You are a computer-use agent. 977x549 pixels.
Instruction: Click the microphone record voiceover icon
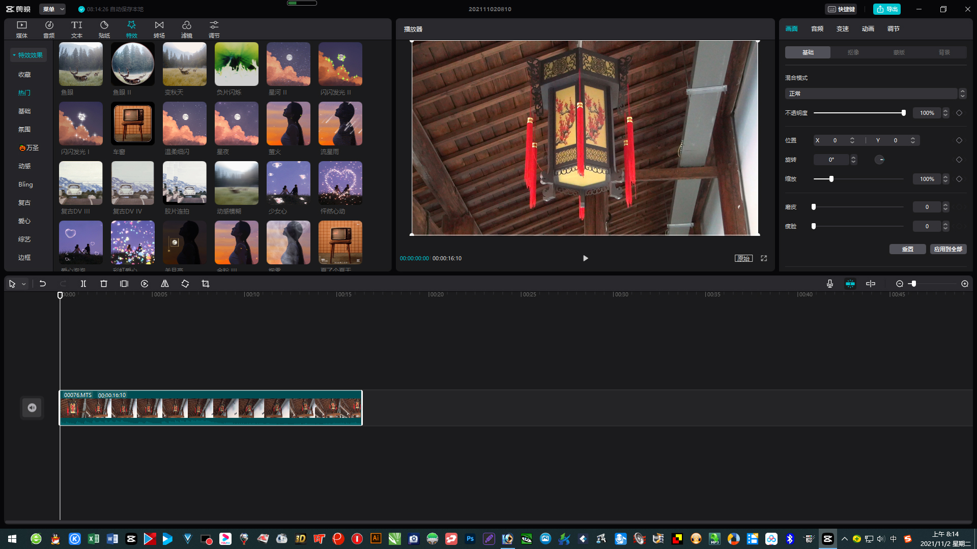coord(830,284)
